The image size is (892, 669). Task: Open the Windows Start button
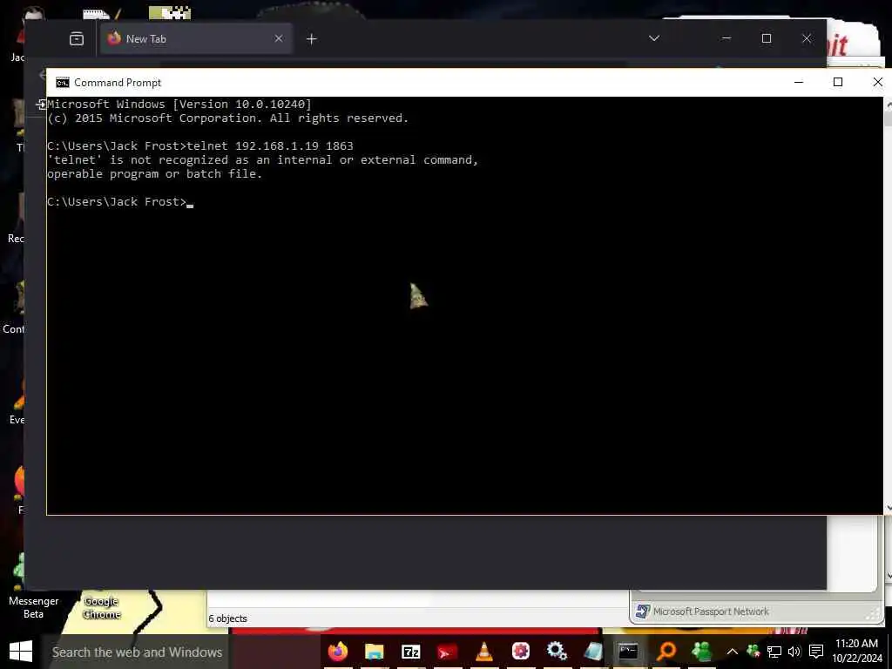point(21,652)
